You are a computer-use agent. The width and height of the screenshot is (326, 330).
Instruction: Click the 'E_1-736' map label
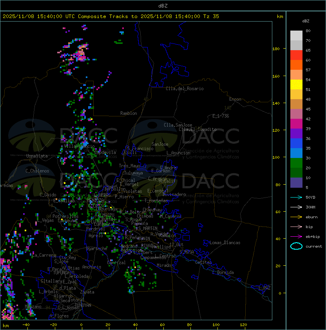tap(221, 116)
